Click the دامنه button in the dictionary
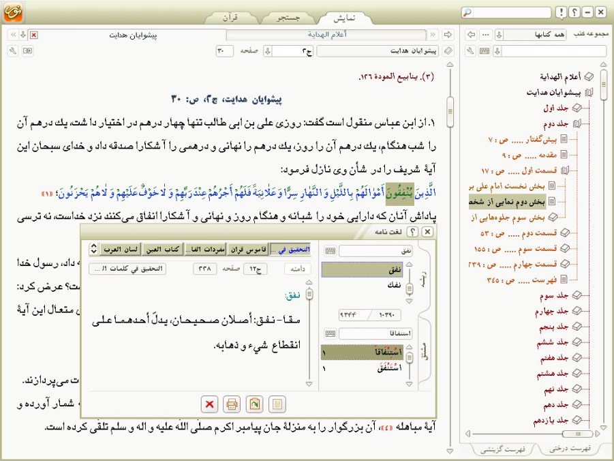This screenshot has height=461, width=614. click(x=297, y=269)
